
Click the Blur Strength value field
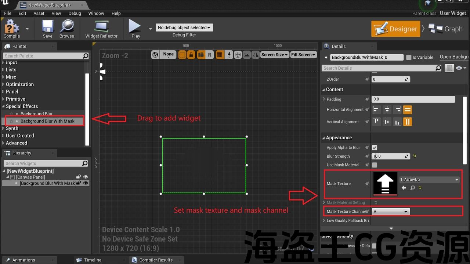pos(388,156)
